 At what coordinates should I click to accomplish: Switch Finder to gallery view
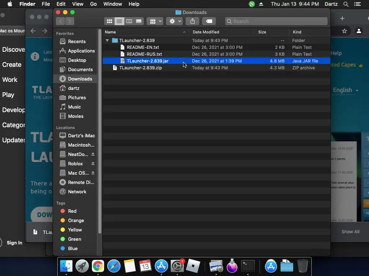click(x=139, y=21)
